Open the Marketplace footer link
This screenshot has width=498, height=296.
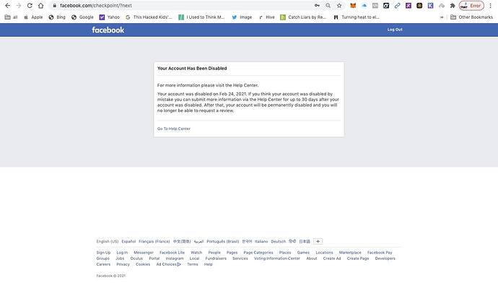coord(350,253)
